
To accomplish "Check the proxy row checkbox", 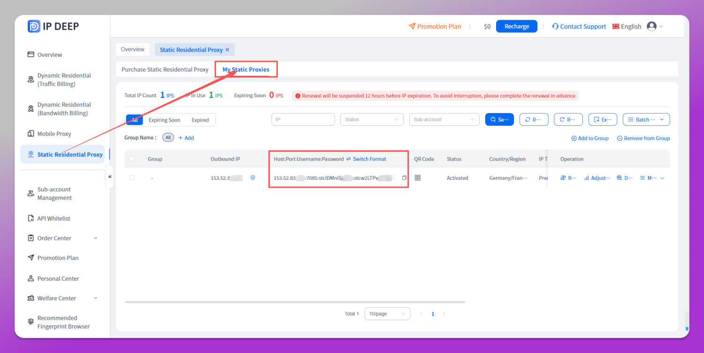I will [x=131, y=178].
